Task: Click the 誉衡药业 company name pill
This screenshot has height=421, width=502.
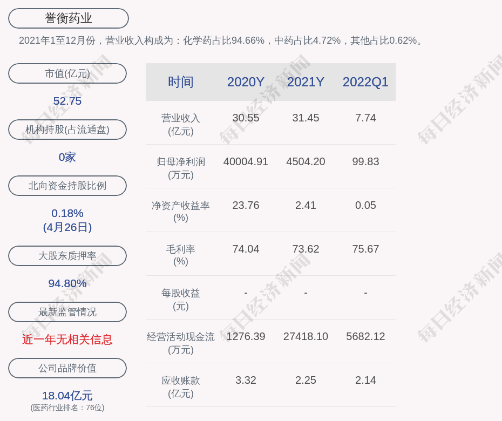Action: pos(68,18)
